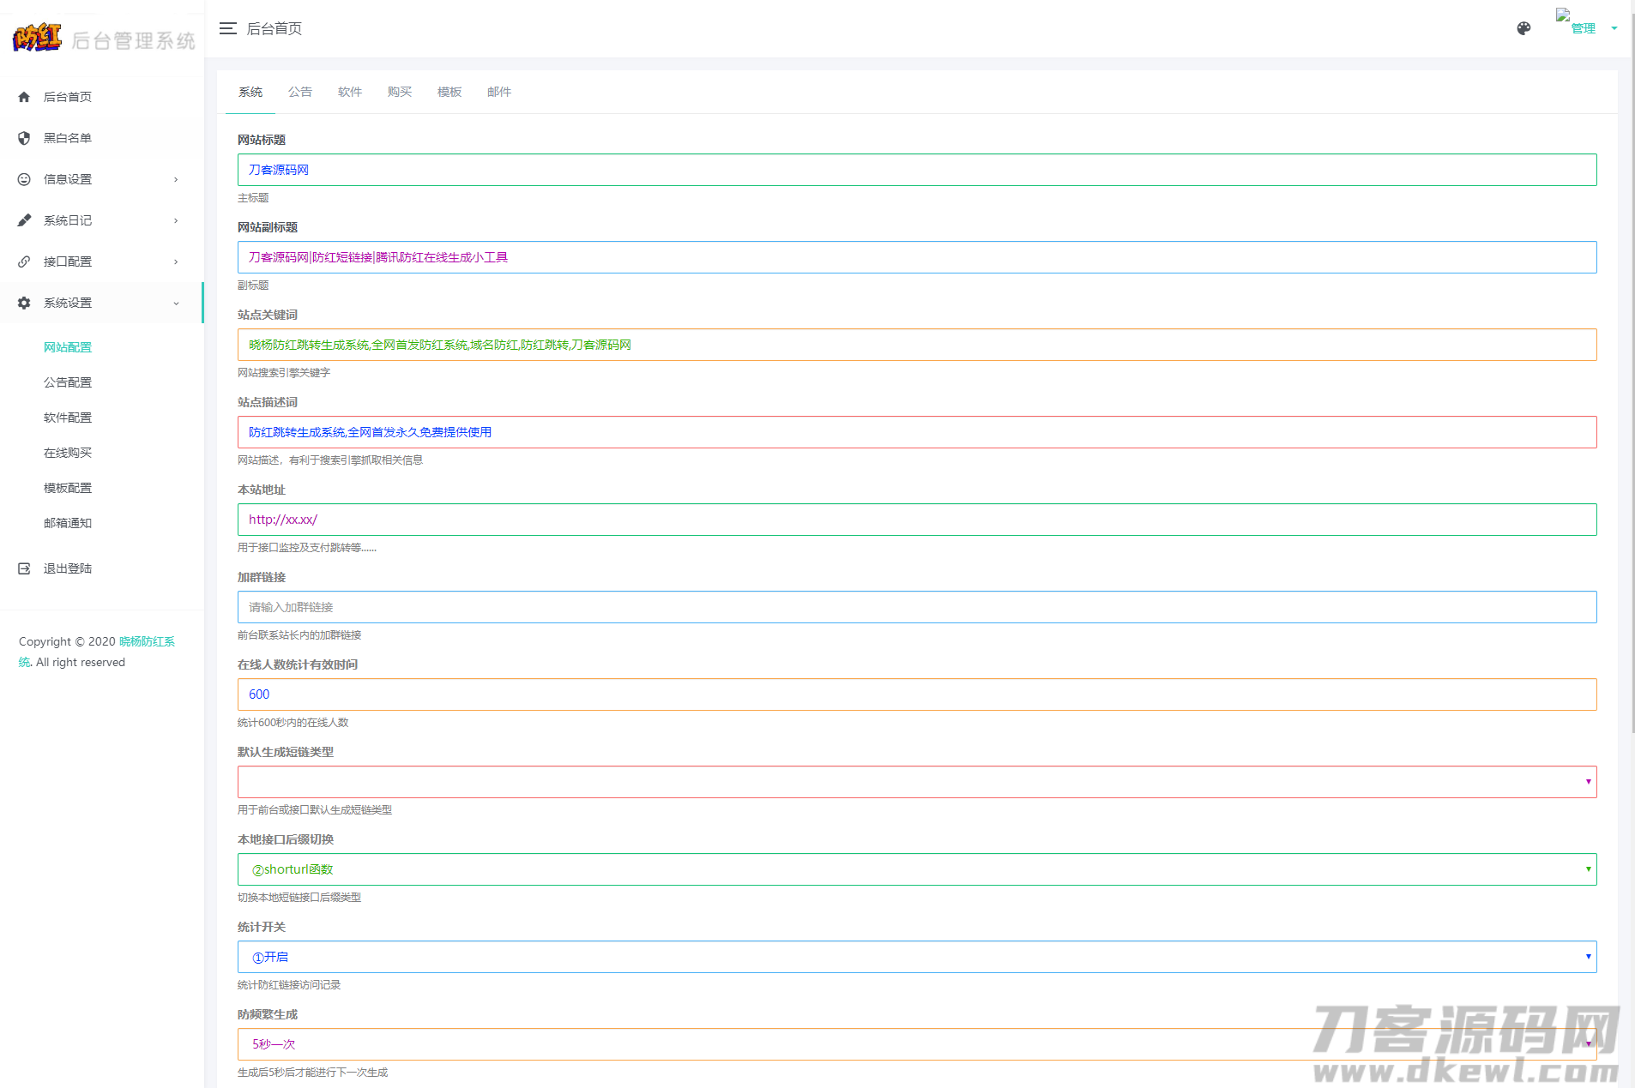
Task: Open the 统计开关 dropdown
Action: (x=916, y=957)
